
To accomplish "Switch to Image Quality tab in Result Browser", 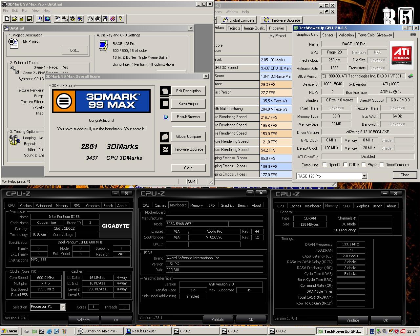I will coord(255,28).
